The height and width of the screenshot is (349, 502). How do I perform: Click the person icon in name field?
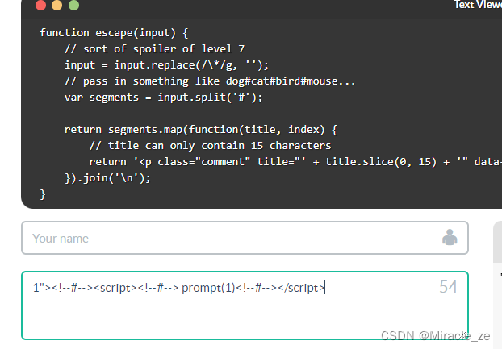450,237
